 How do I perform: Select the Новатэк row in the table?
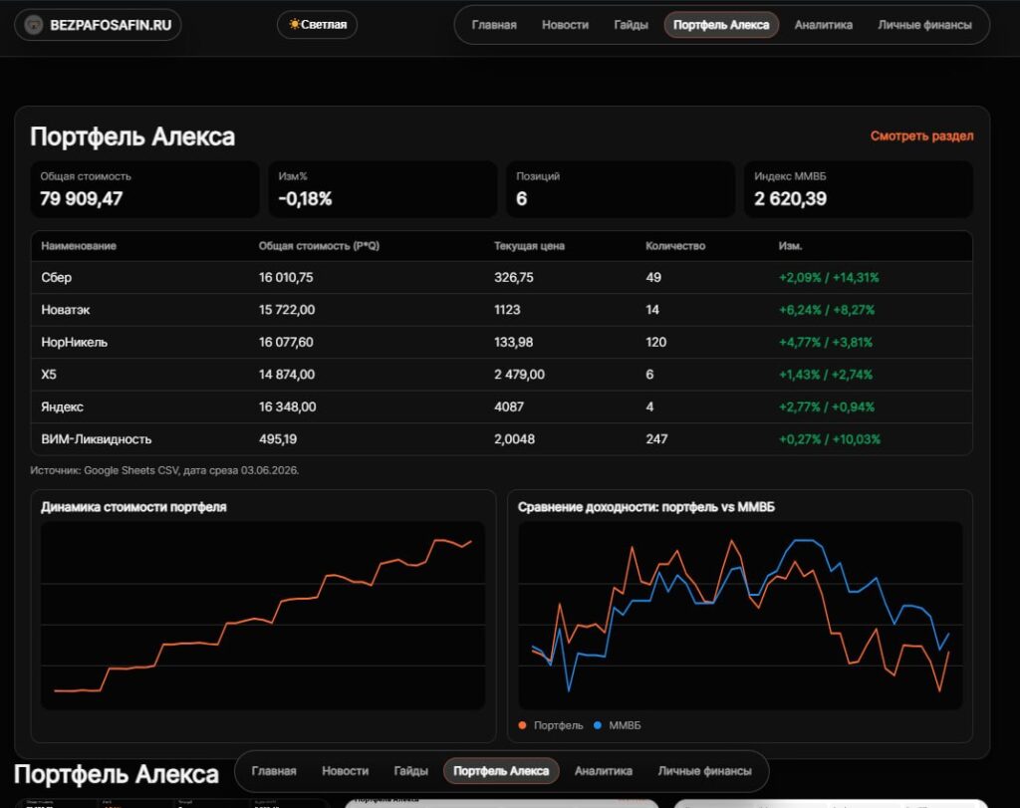502,310
